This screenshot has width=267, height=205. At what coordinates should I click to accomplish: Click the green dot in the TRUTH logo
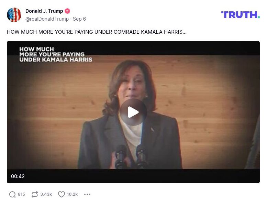[259, 17]
